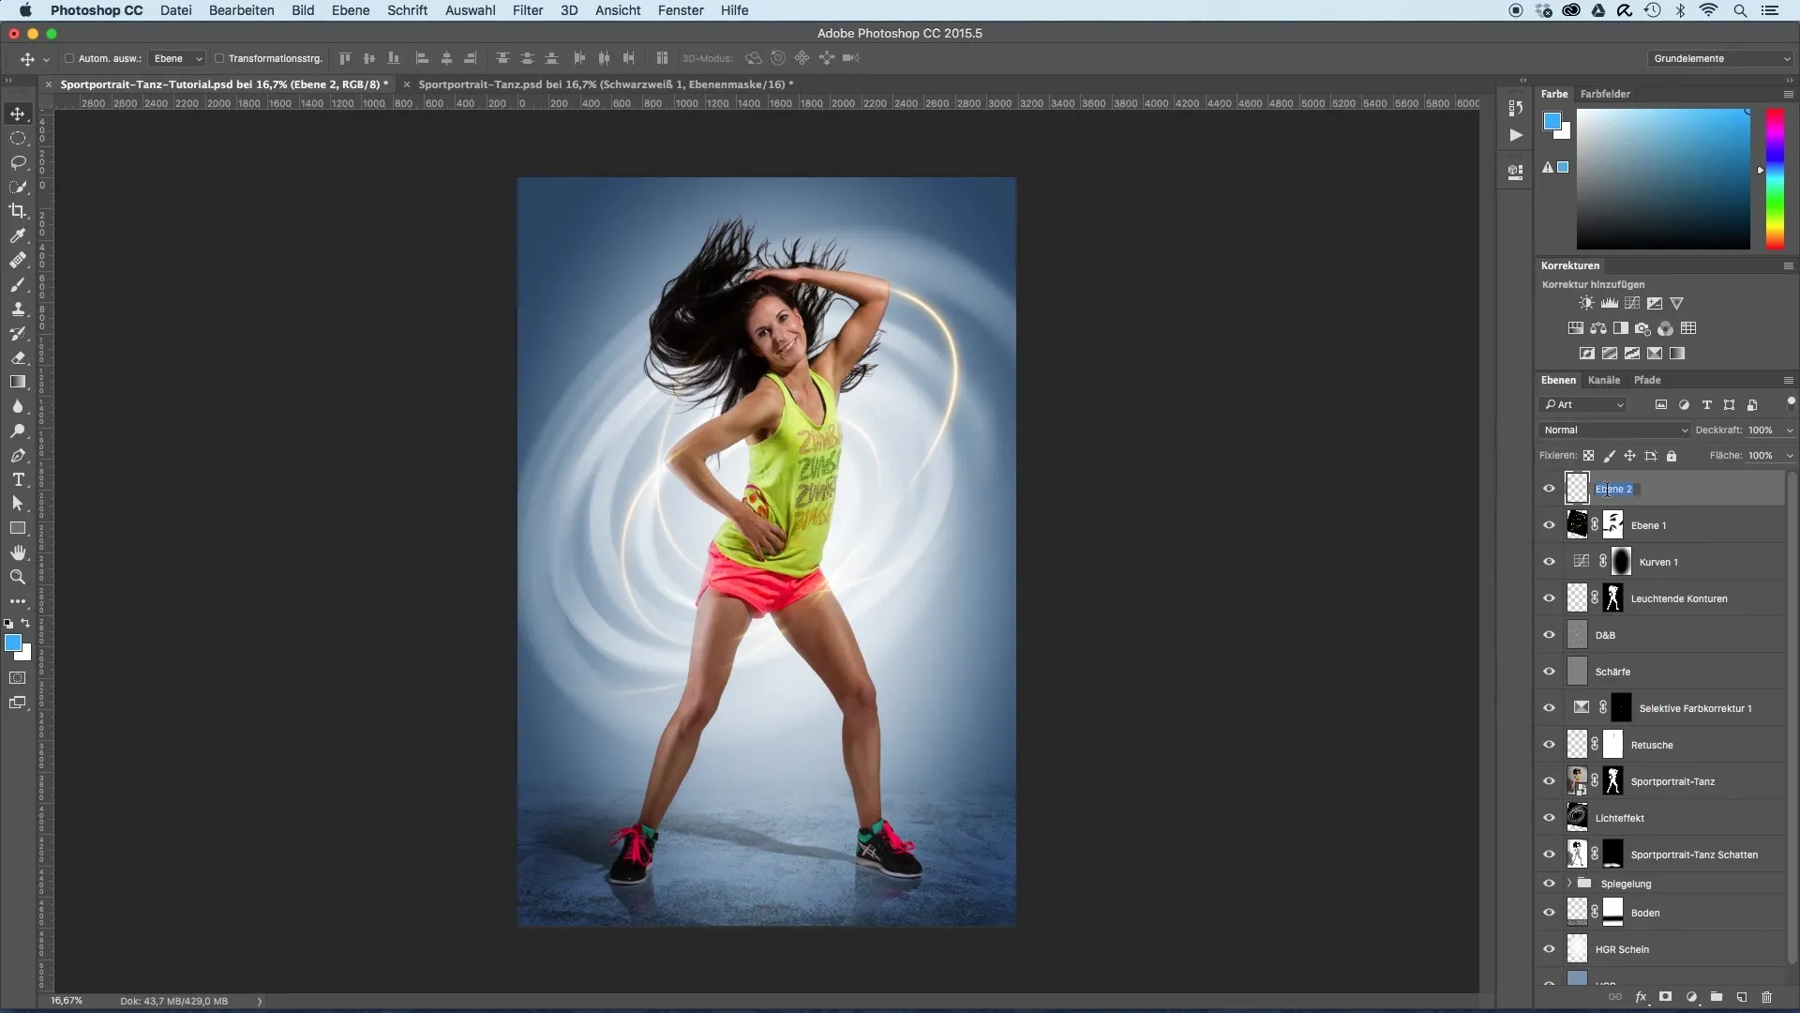Add a Brightness/Contrast adjustment

tap(1586, 303)
